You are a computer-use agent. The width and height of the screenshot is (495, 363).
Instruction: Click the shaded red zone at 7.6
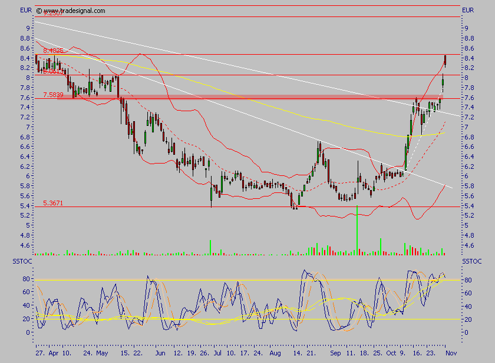click(x=236, y=96)
